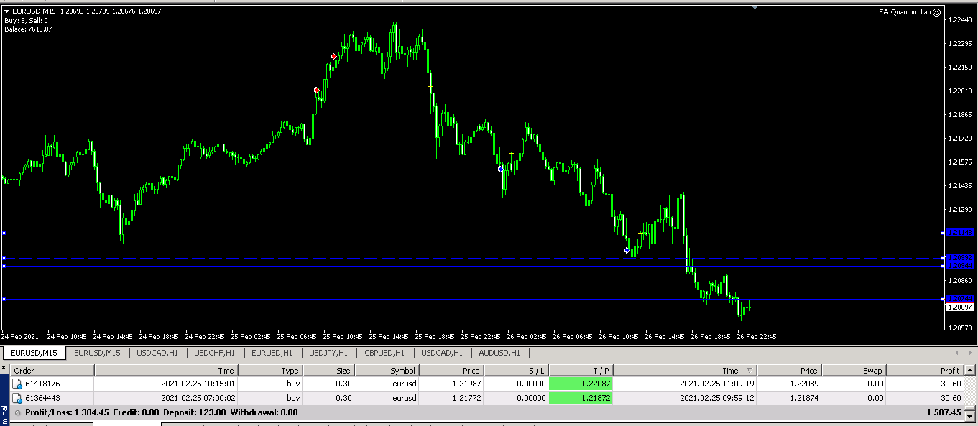Sort history by the Swap column header
This screenshot has height=426, width=978.
[x=854, y=370]
